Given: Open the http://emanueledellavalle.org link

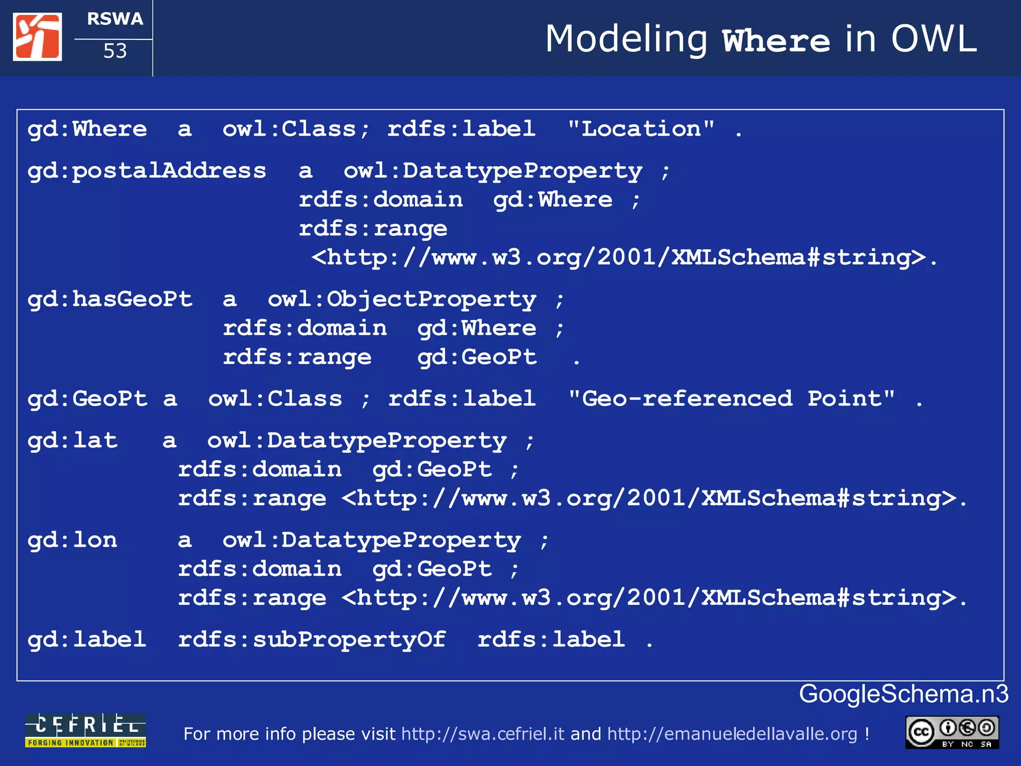Looking at the screenshot, I should 732,734.
